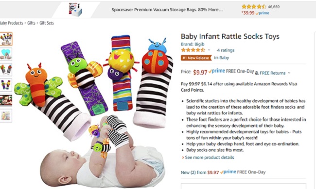Open the 4 ratings link

click(x=226, y=50)
